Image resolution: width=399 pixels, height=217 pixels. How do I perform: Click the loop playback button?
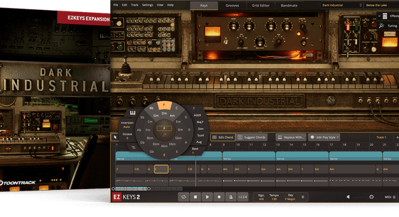tap(183, 197)
